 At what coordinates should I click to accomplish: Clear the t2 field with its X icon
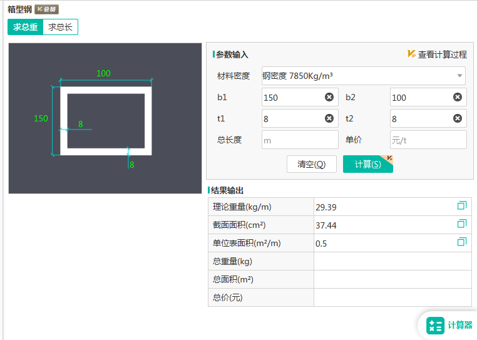click(458, 118)
